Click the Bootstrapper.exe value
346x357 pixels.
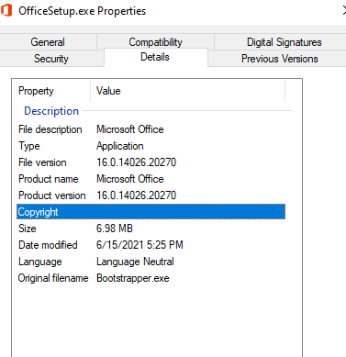133,278
